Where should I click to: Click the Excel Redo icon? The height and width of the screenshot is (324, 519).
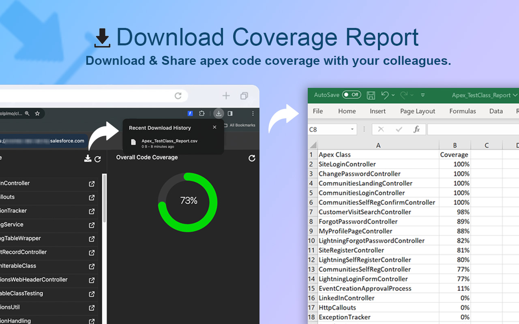[x=404, y=95]
